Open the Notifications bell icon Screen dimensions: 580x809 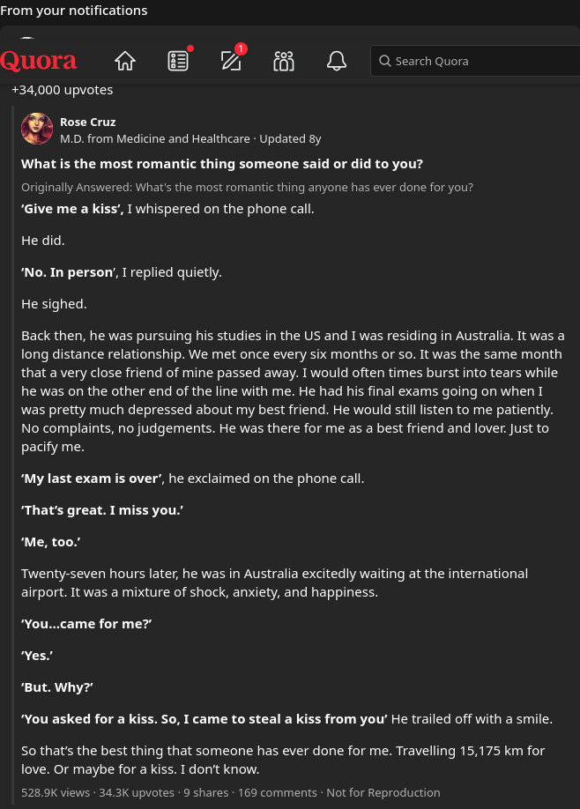(337, 61)
